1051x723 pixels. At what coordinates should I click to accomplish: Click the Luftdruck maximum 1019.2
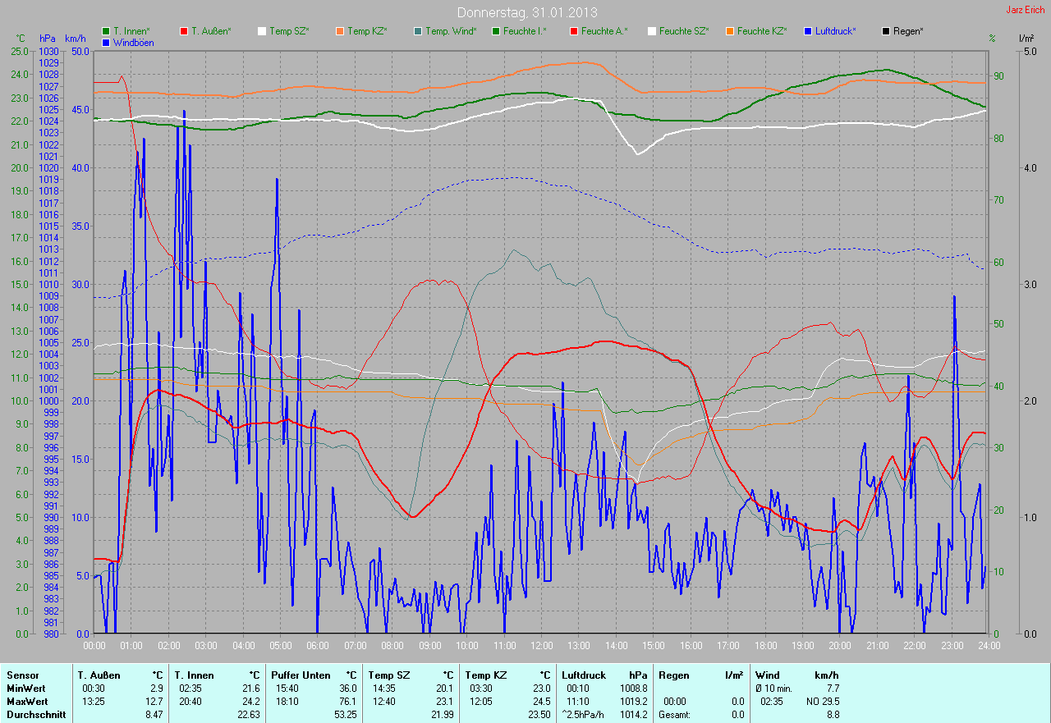(632, 702)
